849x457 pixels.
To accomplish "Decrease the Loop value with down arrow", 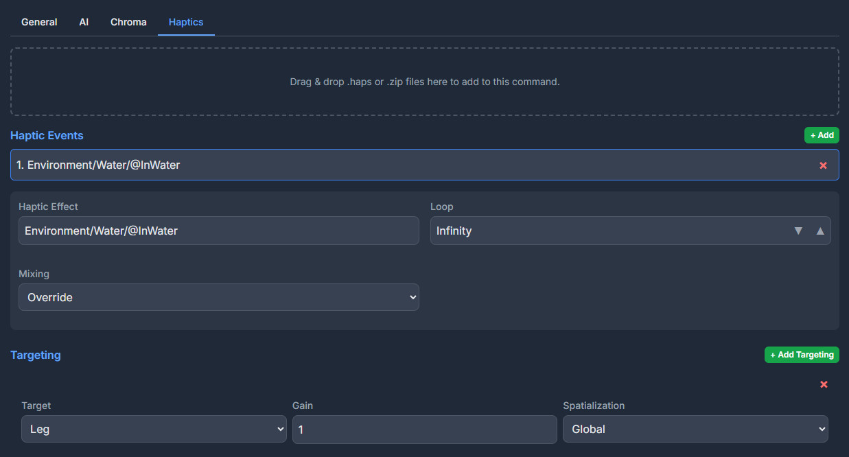I will (798, 231).
